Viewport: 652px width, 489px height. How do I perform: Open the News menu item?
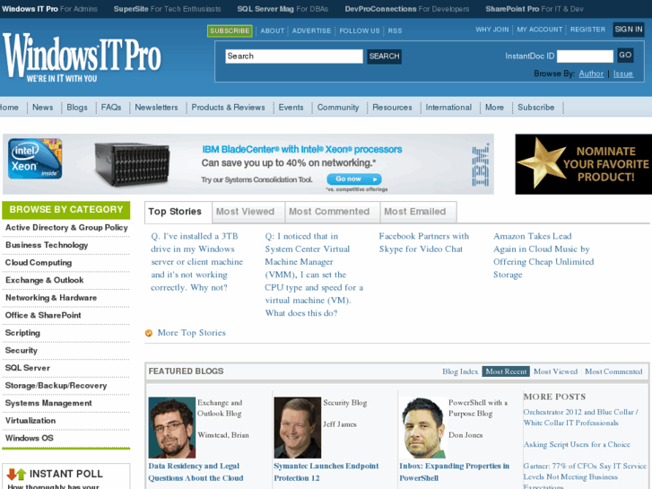coord(42,108)
